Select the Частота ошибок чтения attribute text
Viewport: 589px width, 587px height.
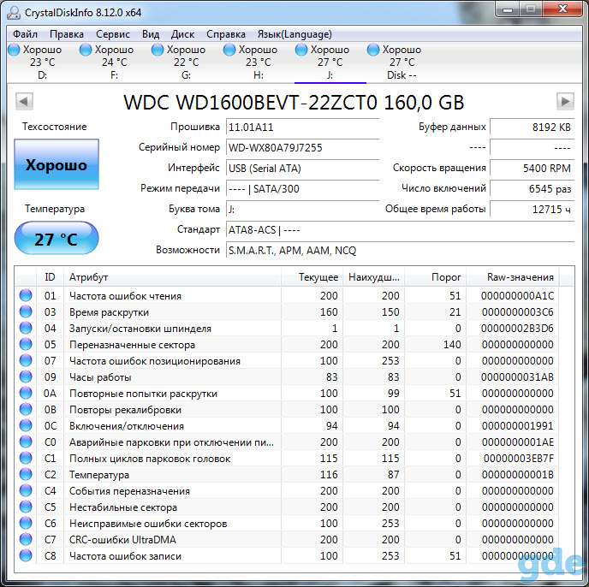(x=126, y=296)
